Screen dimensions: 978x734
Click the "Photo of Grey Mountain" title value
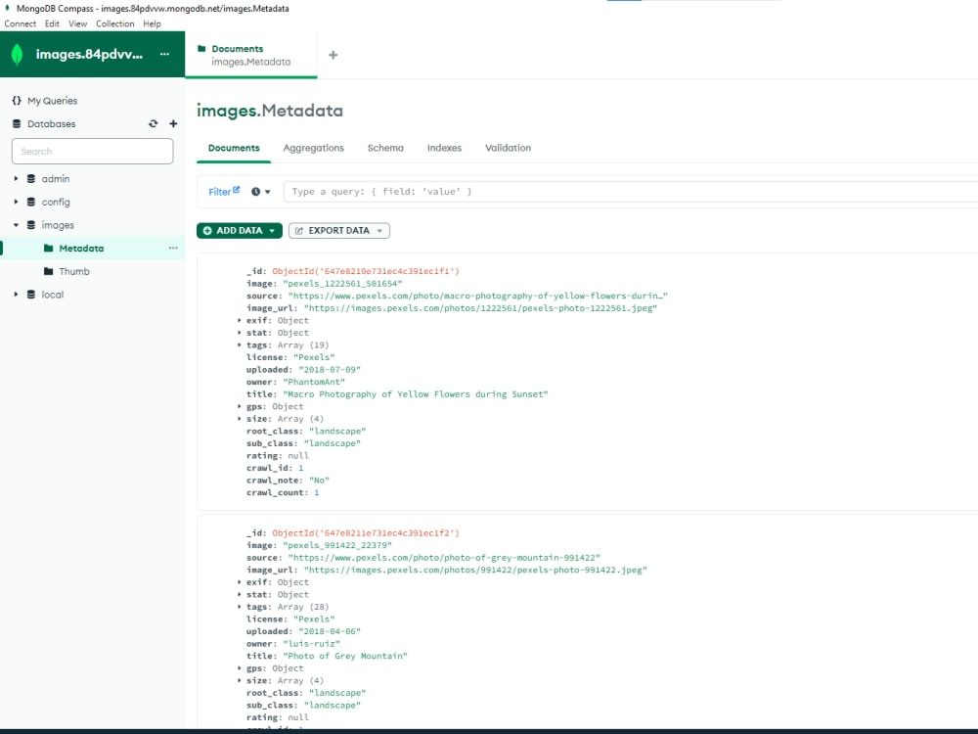[345, 656]
